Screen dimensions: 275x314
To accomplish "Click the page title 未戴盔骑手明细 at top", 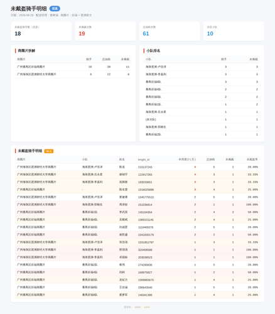I will pos(29,9).
